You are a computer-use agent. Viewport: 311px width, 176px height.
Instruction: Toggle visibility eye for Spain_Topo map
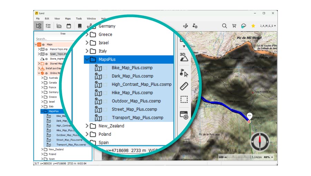[46, 54]
